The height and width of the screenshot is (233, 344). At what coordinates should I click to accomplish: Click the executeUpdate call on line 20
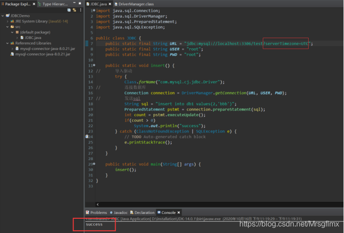(184, 115)
